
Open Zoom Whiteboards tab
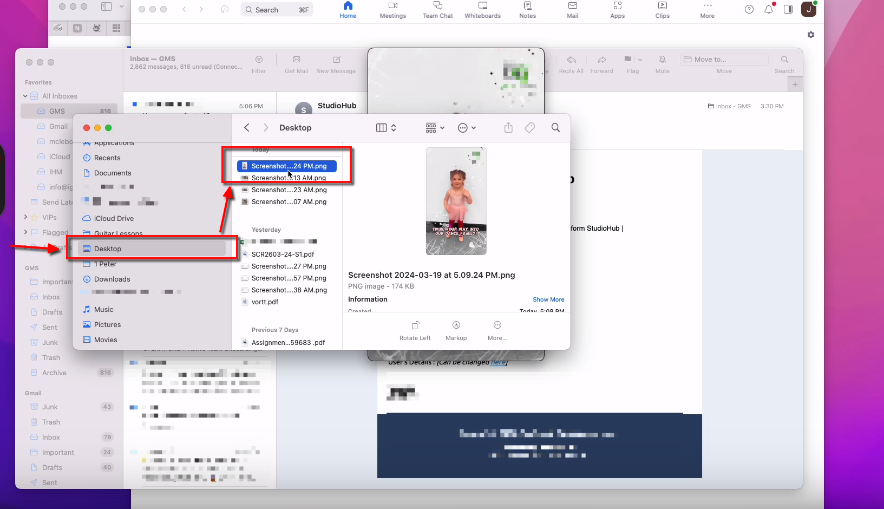pos(482,10)
